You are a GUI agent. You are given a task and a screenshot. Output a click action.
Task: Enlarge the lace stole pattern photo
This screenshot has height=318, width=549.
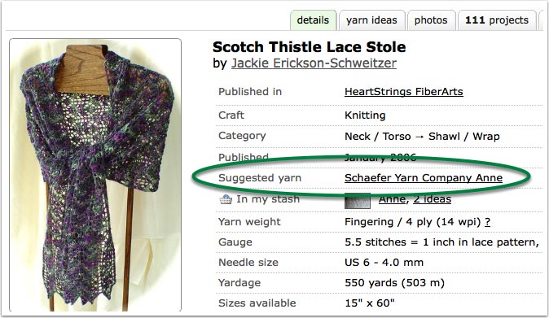pos(95,175)
